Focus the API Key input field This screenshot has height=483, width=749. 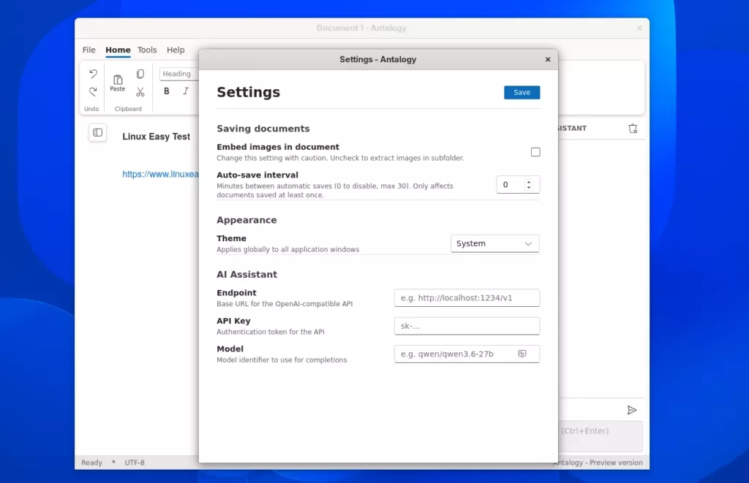pyautogui.click(x=467, y=326)
